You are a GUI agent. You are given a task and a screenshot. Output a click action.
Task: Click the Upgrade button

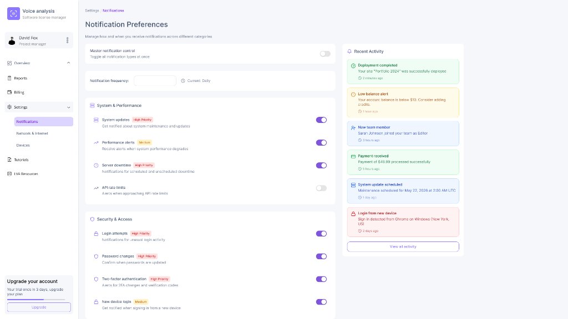point(39,307)
